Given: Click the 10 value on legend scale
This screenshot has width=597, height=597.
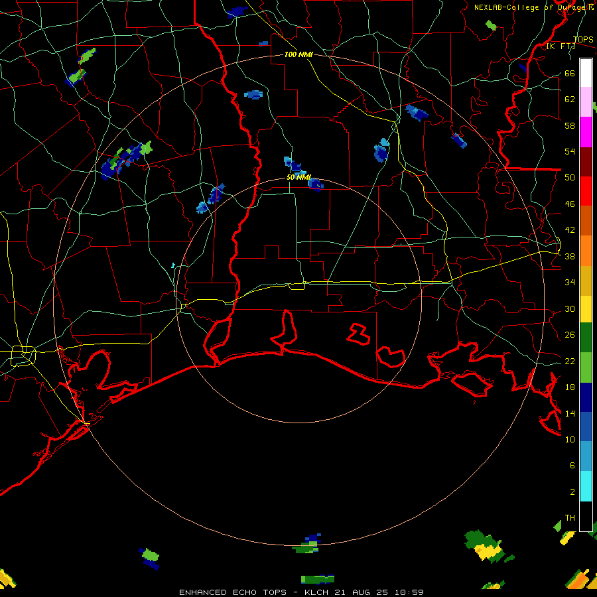Looking at the screenshot, I should pyautogui.click(x=570, y=439).
